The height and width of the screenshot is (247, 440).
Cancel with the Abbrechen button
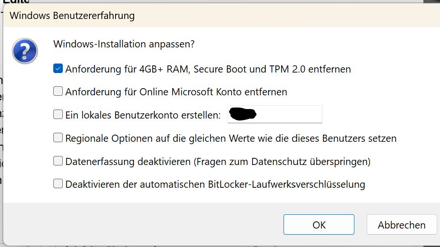click(401, 225)
